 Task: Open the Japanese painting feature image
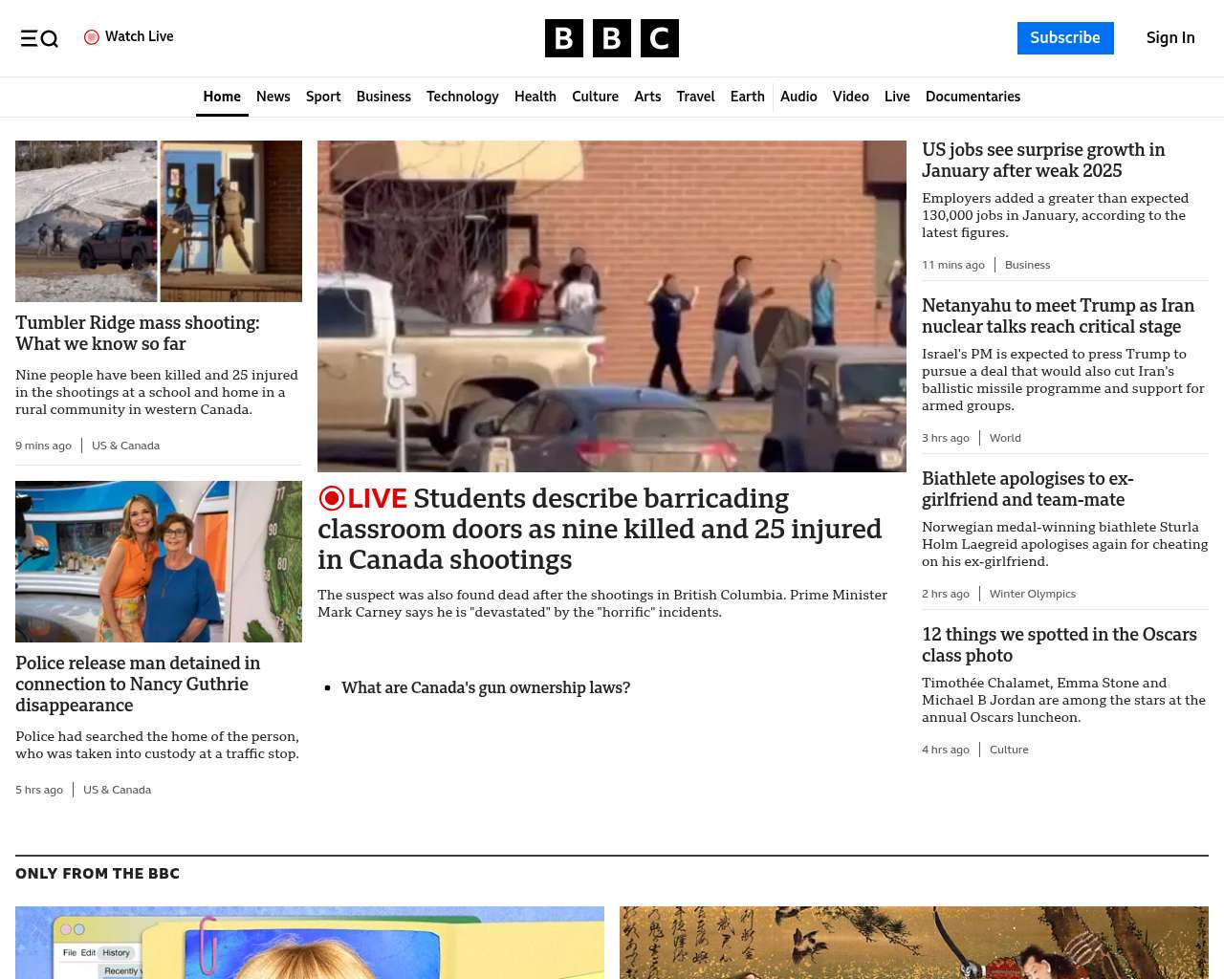(x=914, y=943)
